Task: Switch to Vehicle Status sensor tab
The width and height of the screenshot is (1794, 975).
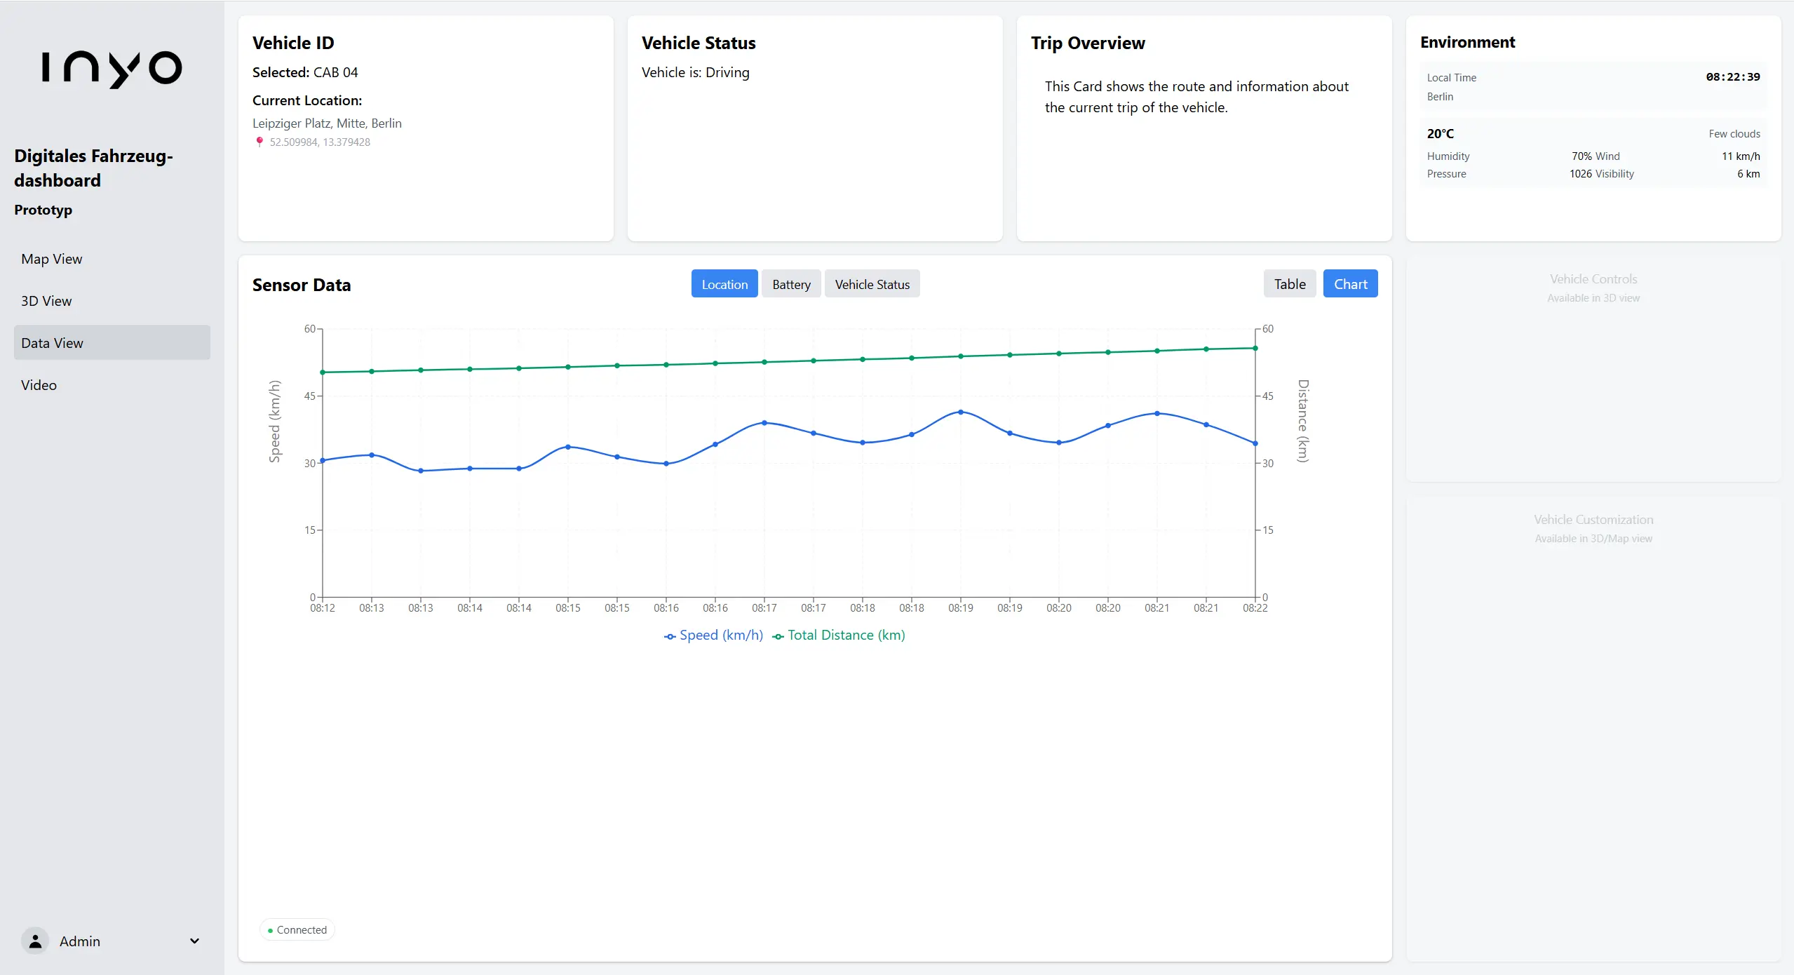Action: click(872, 284)
